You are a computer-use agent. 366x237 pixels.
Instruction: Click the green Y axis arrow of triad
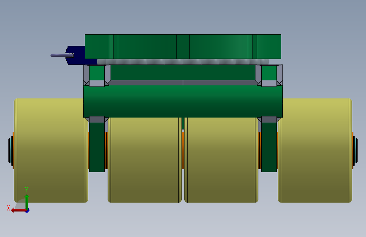[x=27, y=202]
